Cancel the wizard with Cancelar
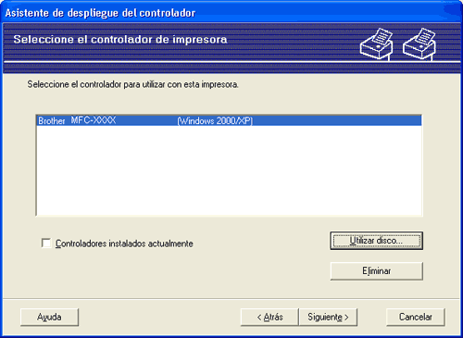Screen dimensions: 463x338 [416, 317]
